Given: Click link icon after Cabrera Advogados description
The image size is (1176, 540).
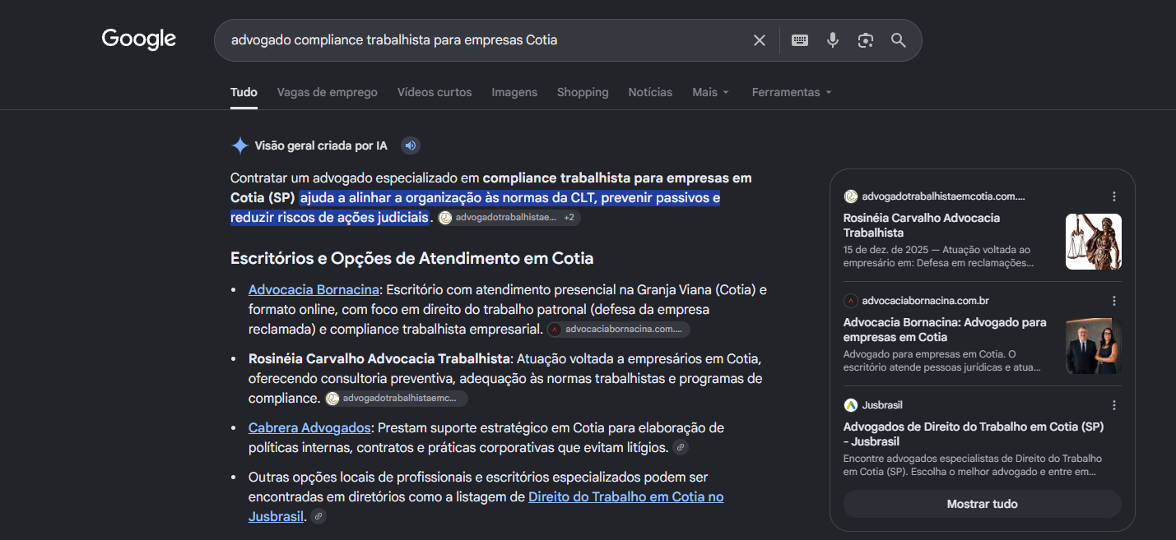Looking at the screenshot, I should (681, 448).
